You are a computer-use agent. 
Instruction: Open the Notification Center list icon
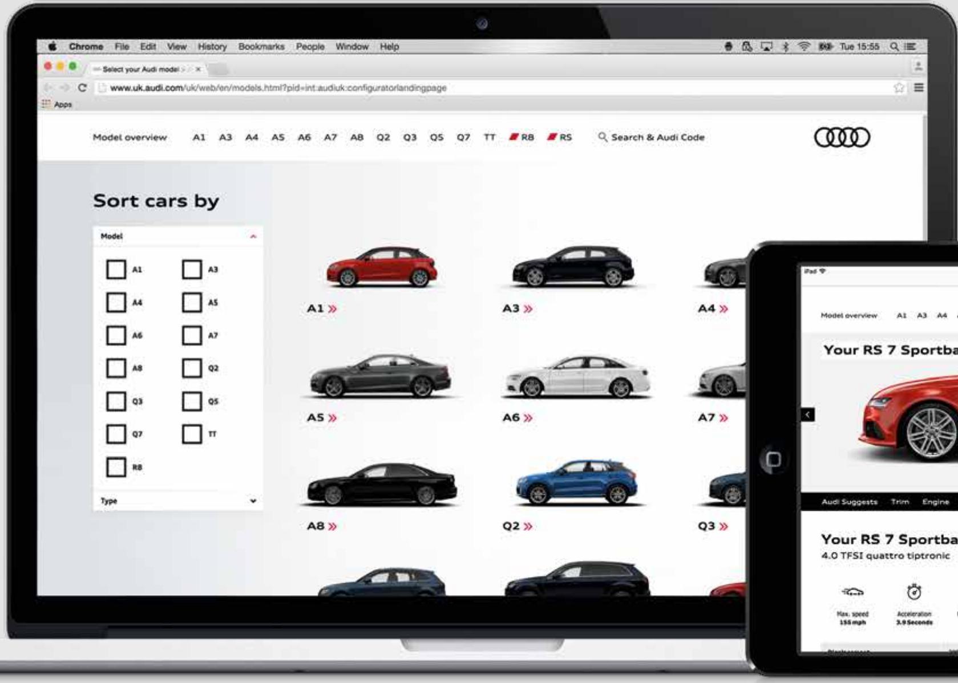point(910,47)
